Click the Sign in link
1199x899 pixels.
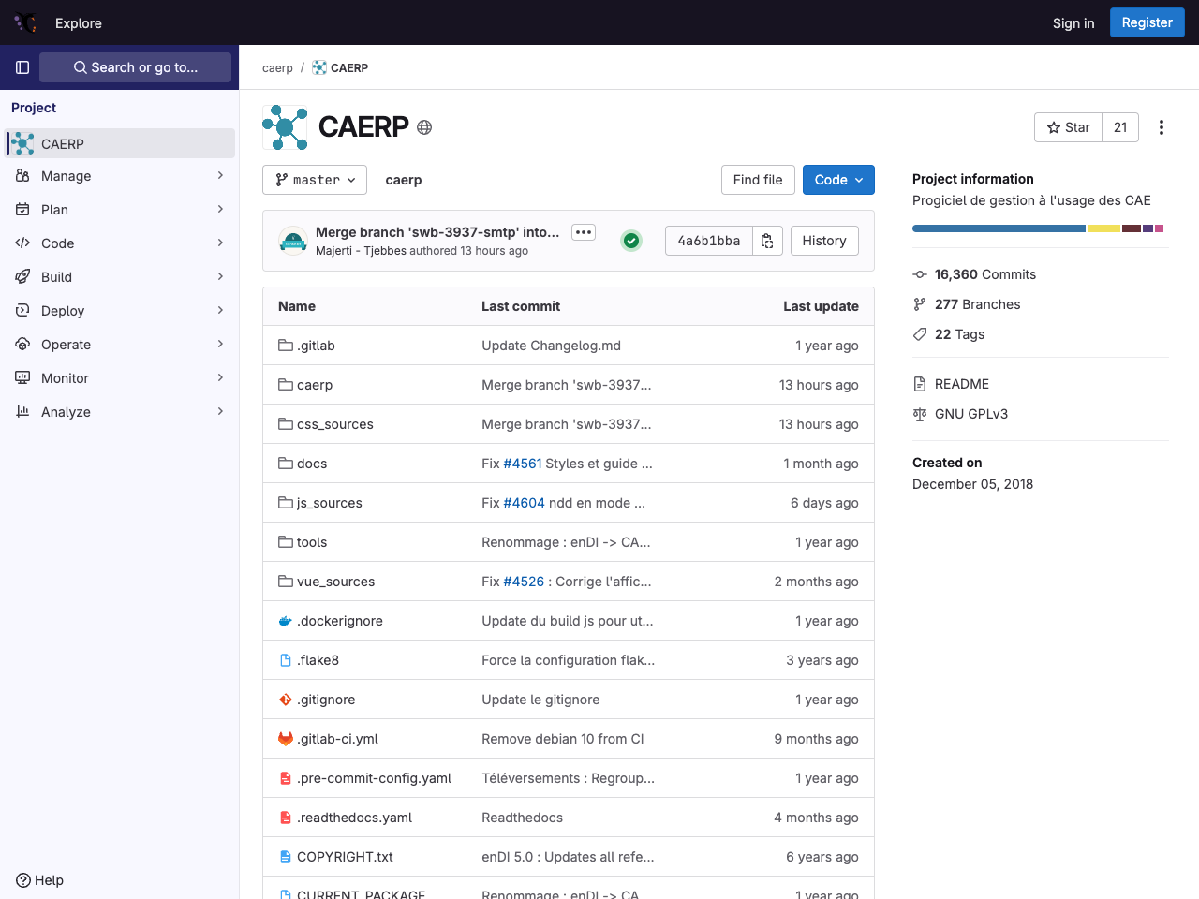click(1073, 23)
